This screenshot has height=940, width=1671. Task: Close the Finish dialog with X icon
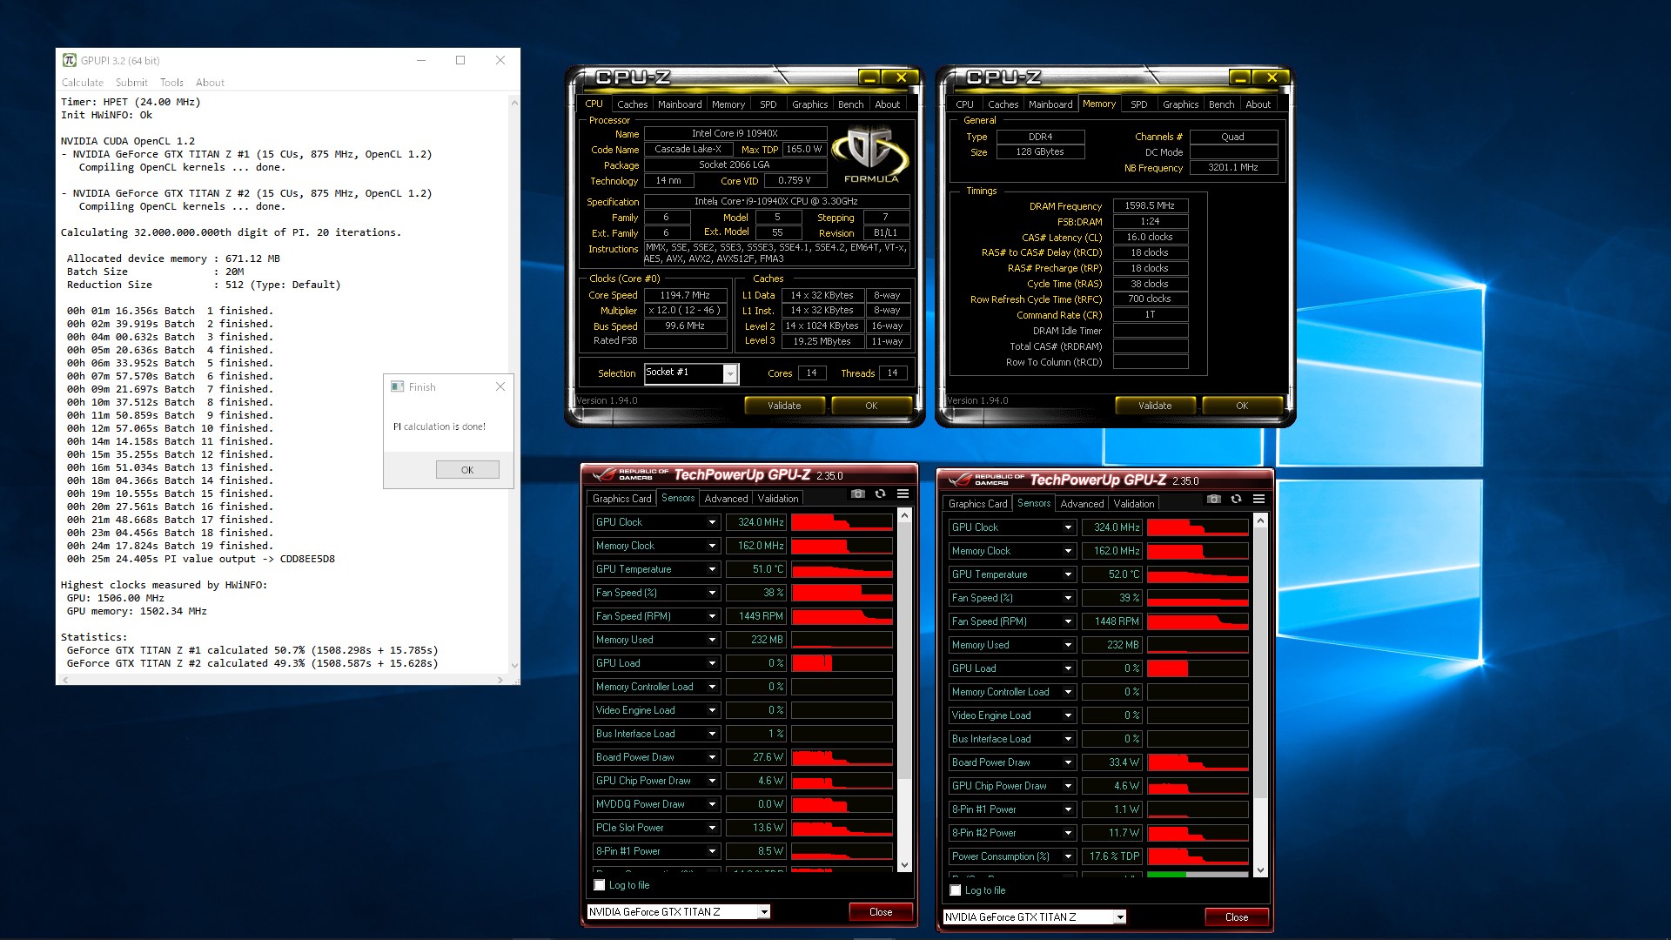pos(500,386)
